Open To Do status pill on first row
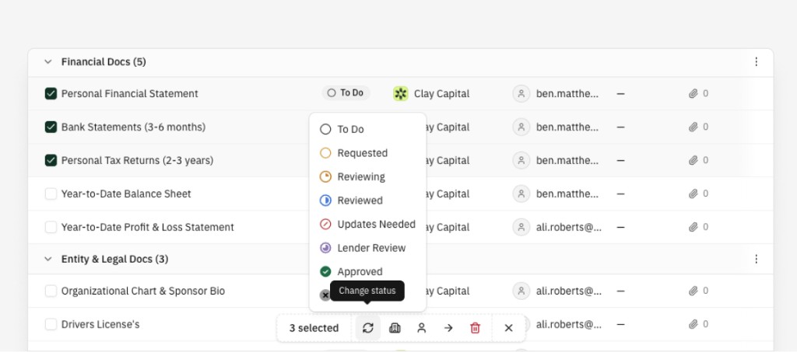This screenshot has width=797, height=352. pyautogui.click(x=346, y=92)
